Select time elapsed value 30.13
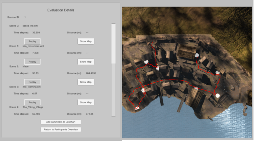Screen dimensions: 254x141 click(x=35, y=73)
